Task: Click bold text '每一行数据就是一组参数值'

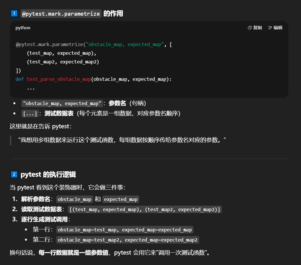Action: (x=73, y=253)
